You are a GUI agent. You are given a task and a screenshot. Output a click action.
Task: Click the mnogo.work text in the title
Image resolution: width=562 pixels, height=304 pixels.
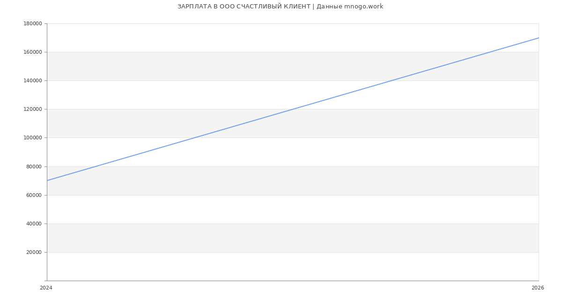point(363,7)
